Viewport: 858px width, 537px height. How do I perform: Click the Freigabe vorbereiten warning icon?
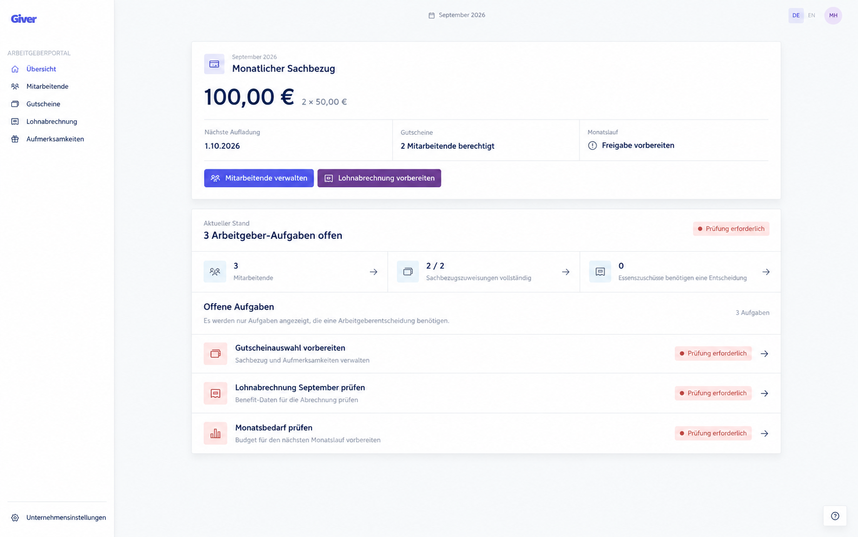point(592,146)
